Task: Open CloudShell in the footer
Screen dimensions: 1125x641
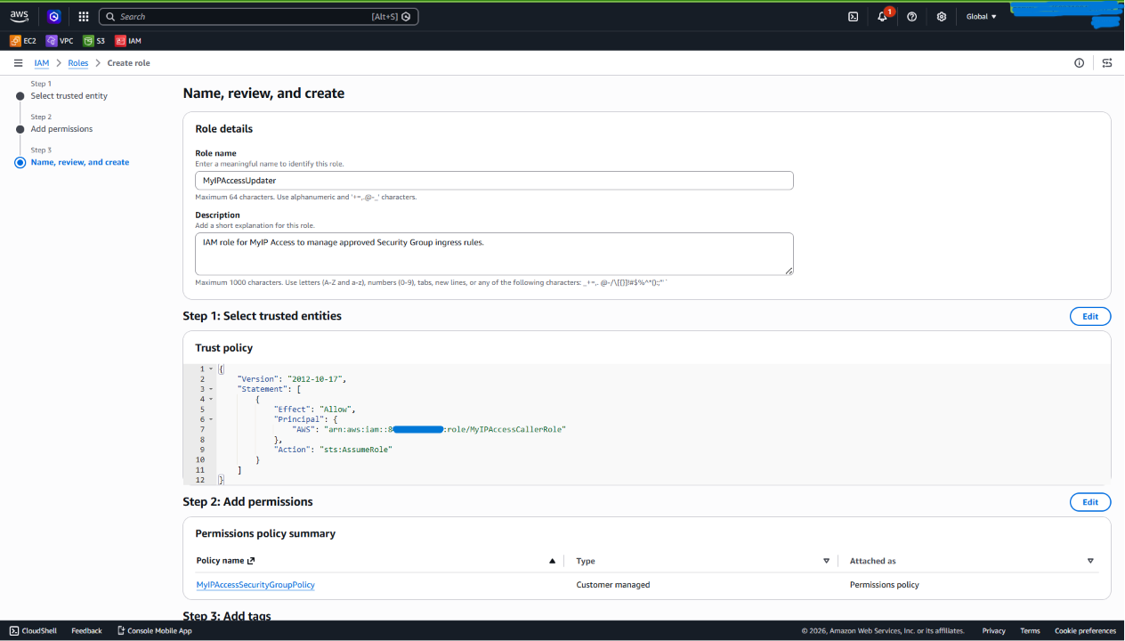Action: click(33, 630)
